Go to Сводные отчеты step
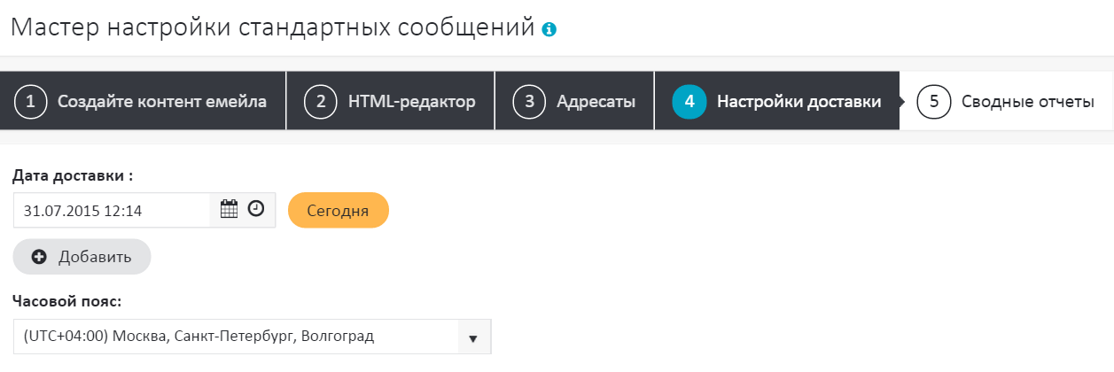The height and width of the screenshot is (372, 1114). 1027,101
